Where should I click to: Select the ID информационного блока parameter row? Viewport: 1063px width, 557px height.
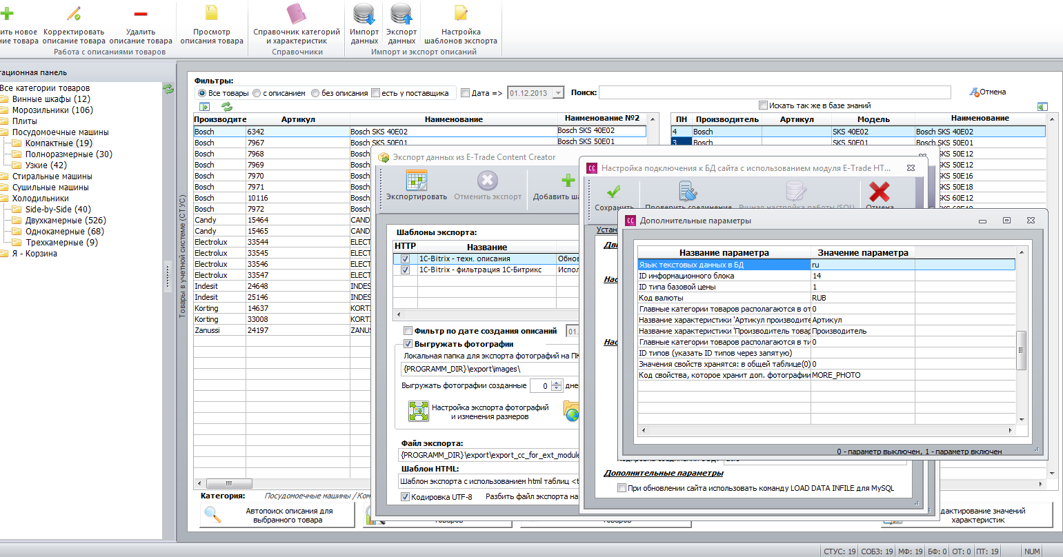point(826,276)
